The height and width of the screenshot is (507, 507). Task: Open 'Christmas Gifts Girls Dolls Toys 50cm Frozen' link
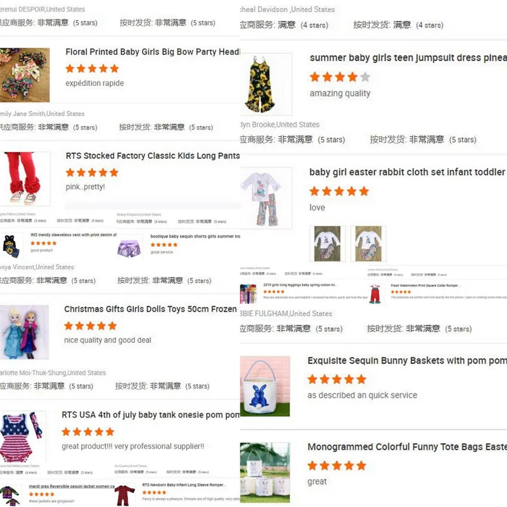[x=150, y=309]
